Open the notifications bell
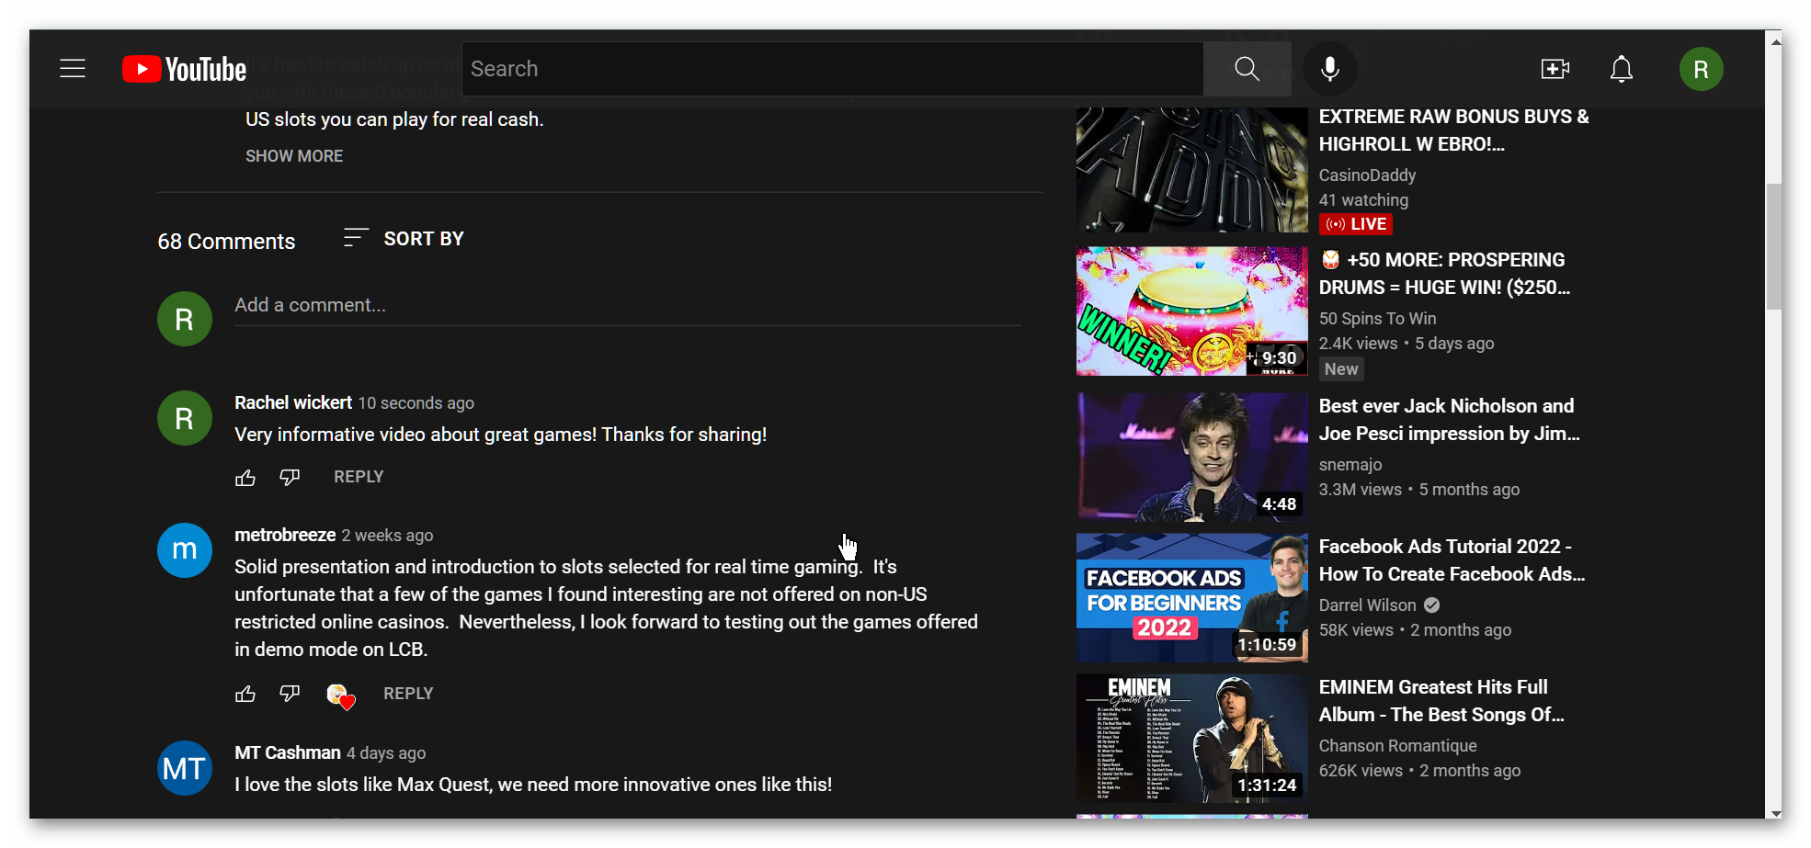Image resolution: width=1811 pixels, height=848 pixels. coord(1622,69)
